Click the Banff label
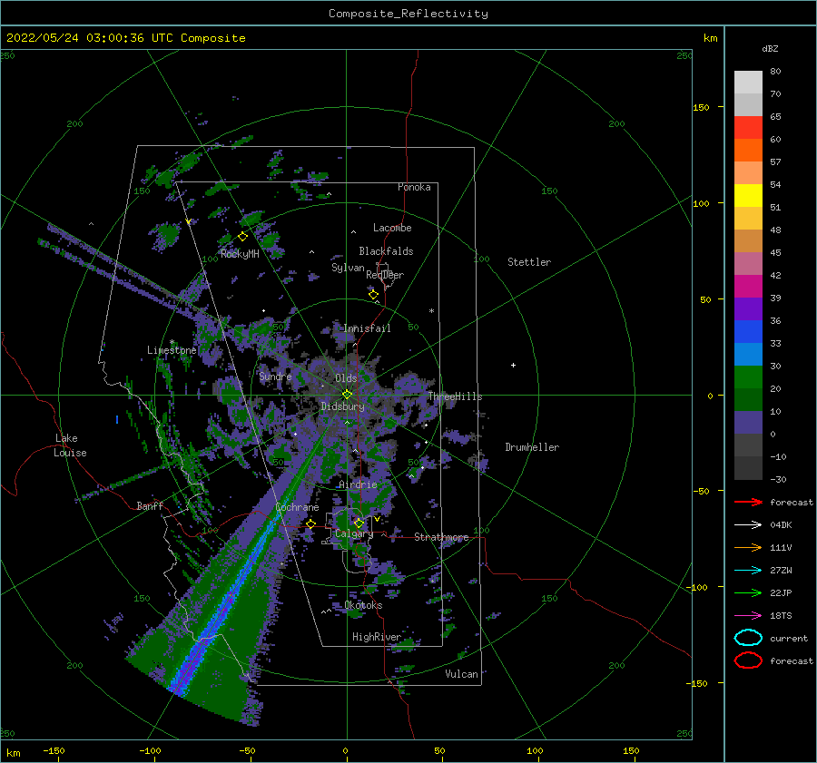 pyautogui.click(x=150, y=505)
